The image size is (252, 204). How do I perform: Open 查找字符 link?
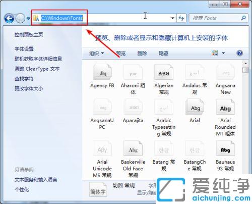24,78
